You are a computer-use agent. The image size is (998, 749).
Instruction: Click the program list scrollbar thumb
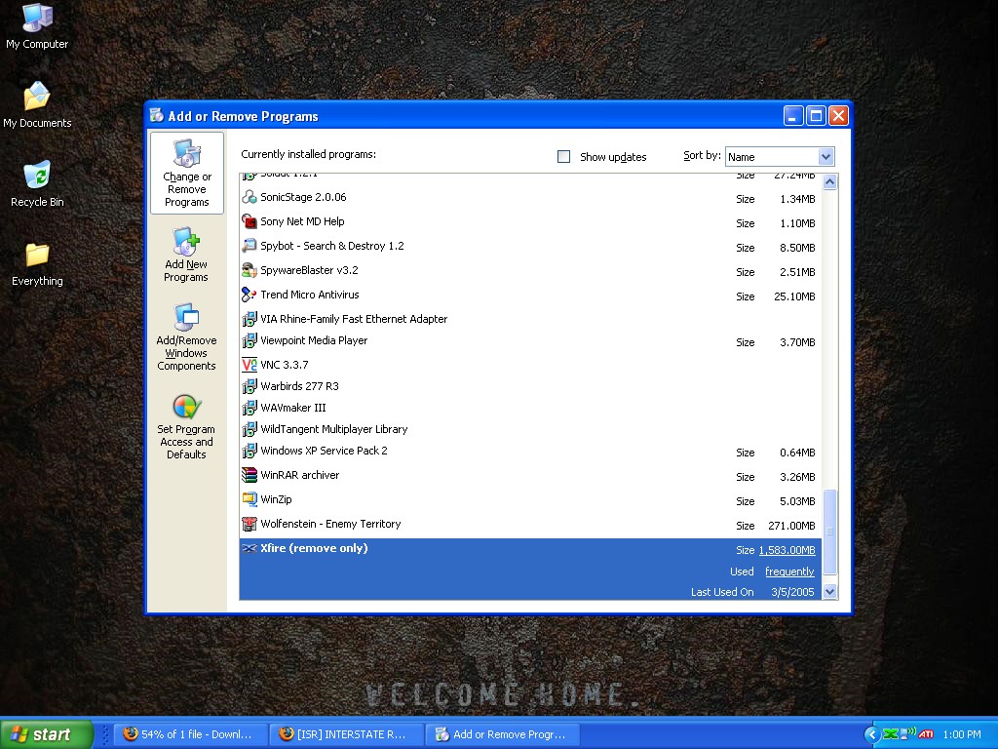pyautogui.click(x=829, y=532)
